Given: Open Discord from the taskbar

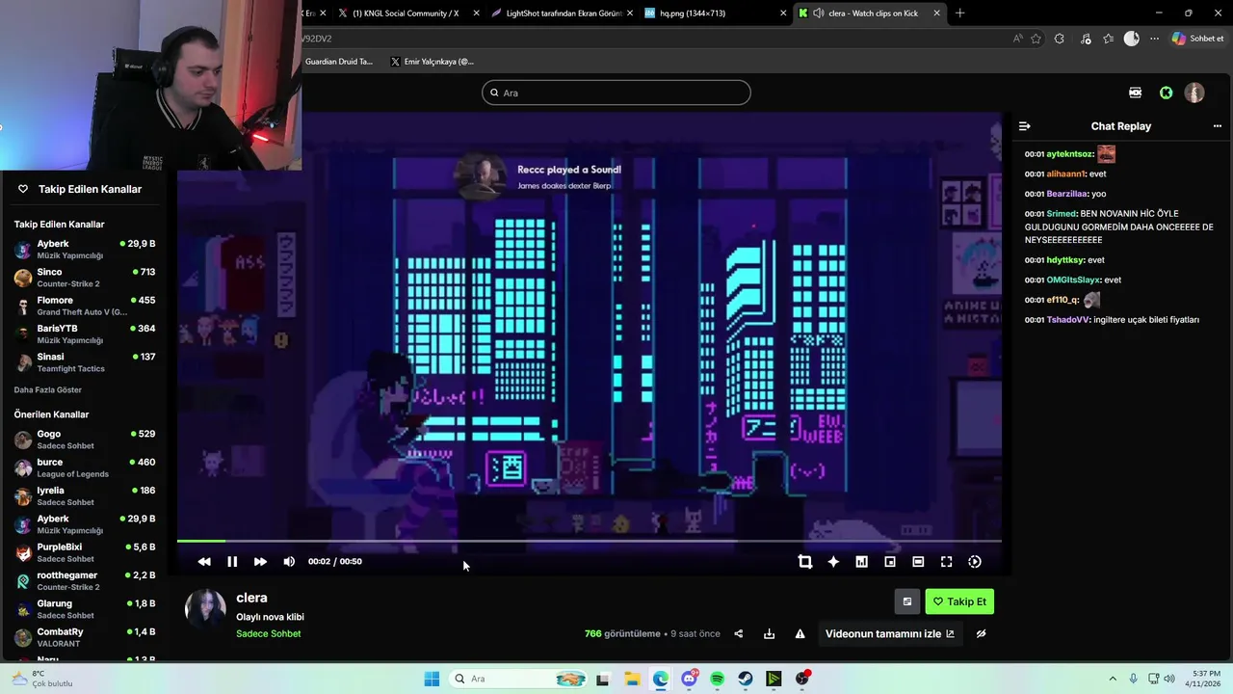Looking at the screenshot, I should click(x=689, y=679).
